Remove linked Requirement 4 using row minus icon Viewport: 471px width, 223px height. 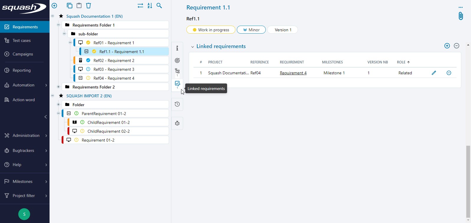449,73
